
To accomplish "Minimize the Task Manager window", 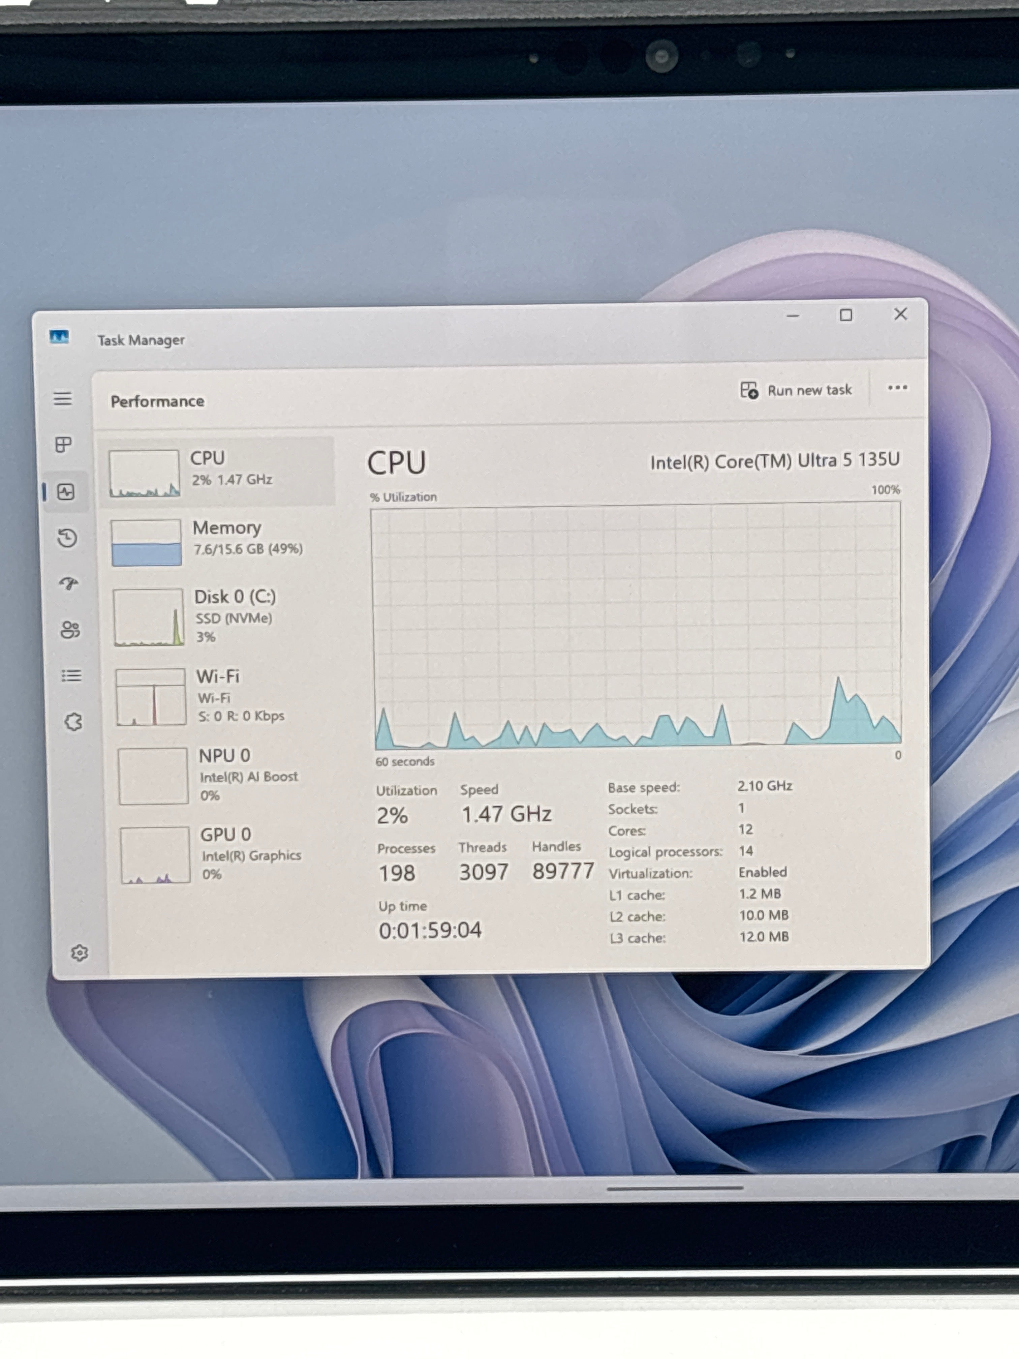I will click(793, 316).
